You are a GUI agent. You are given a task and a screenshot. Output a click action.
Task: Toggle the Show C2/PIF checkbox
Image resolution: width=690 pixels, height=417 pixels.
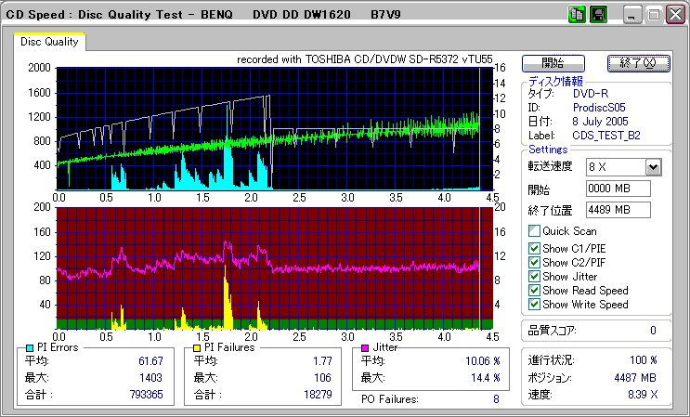pyautogui.click(x=534, y=262)
